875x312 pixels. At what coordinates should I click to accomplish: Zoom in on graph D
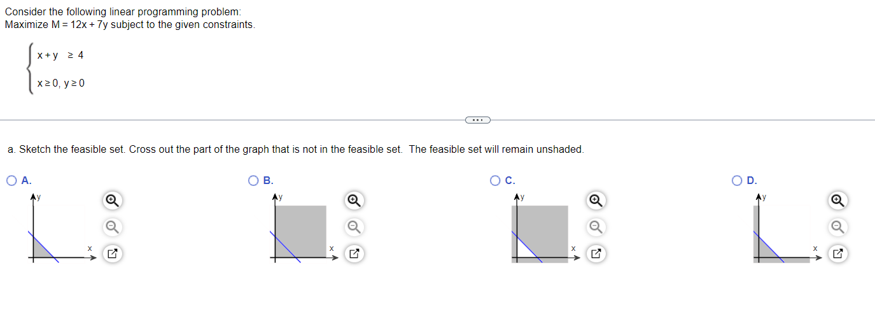pyautogui.click(x=838, y=201)
